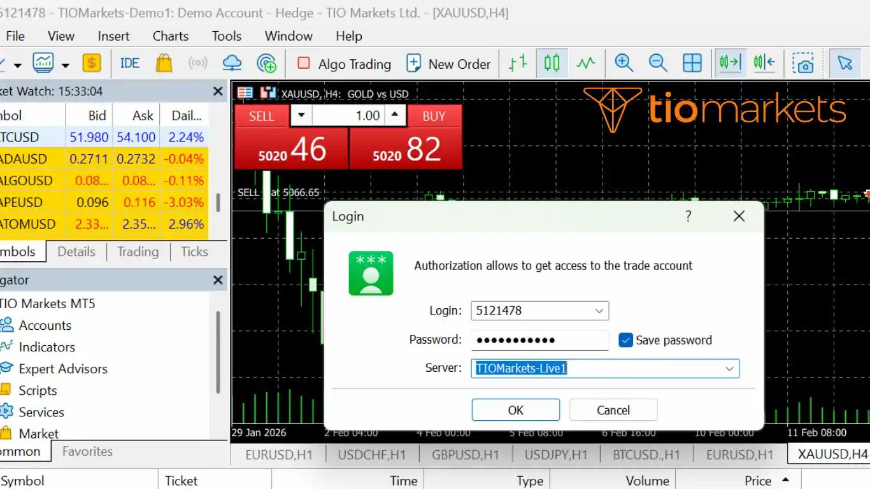Switch chart to line chart type

(x=586, y=63)
